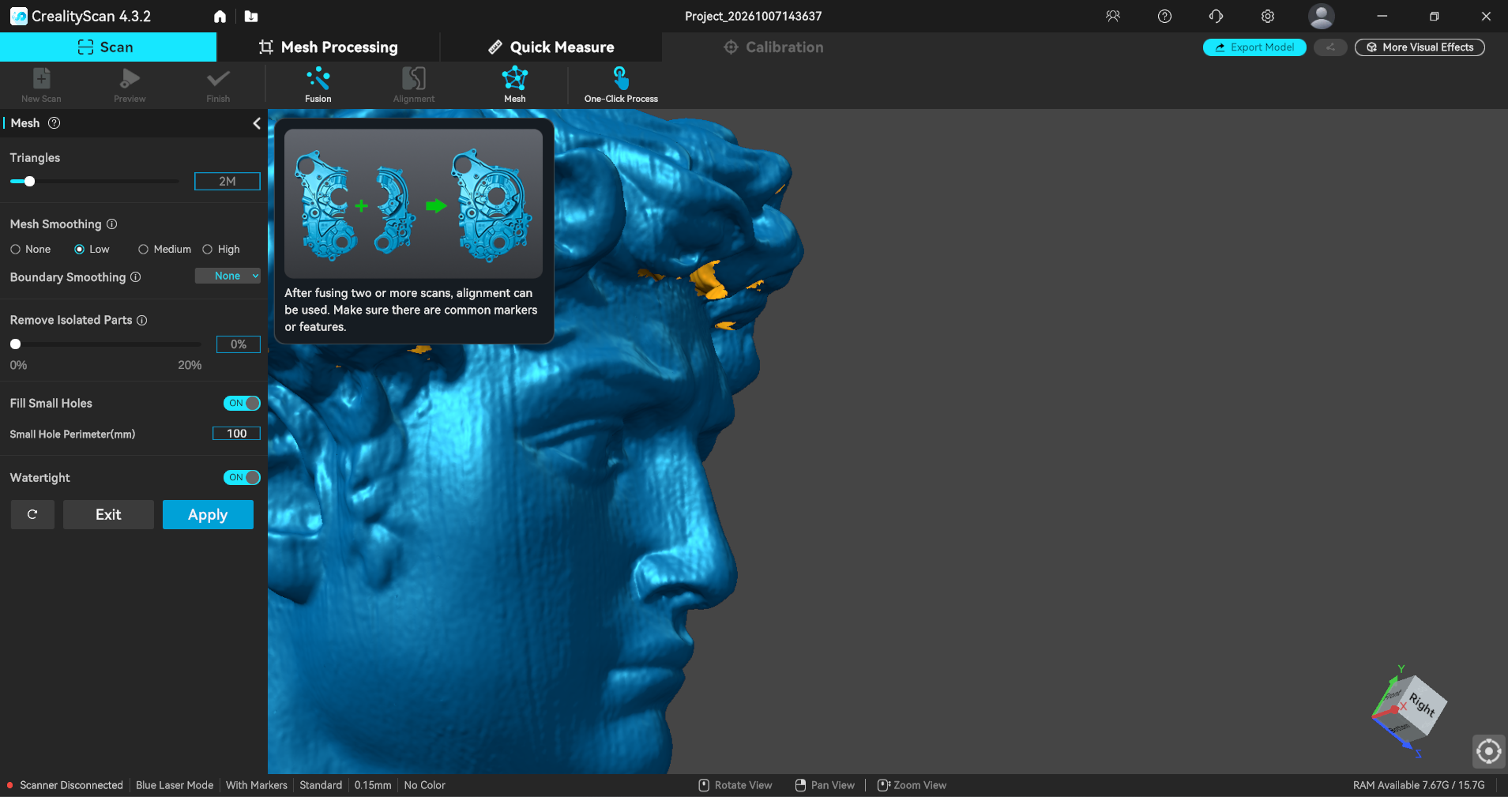This screenshot has height=797, width=1508.
Task: Click the Triangles slider handle
Action: (x=29, y=182)
